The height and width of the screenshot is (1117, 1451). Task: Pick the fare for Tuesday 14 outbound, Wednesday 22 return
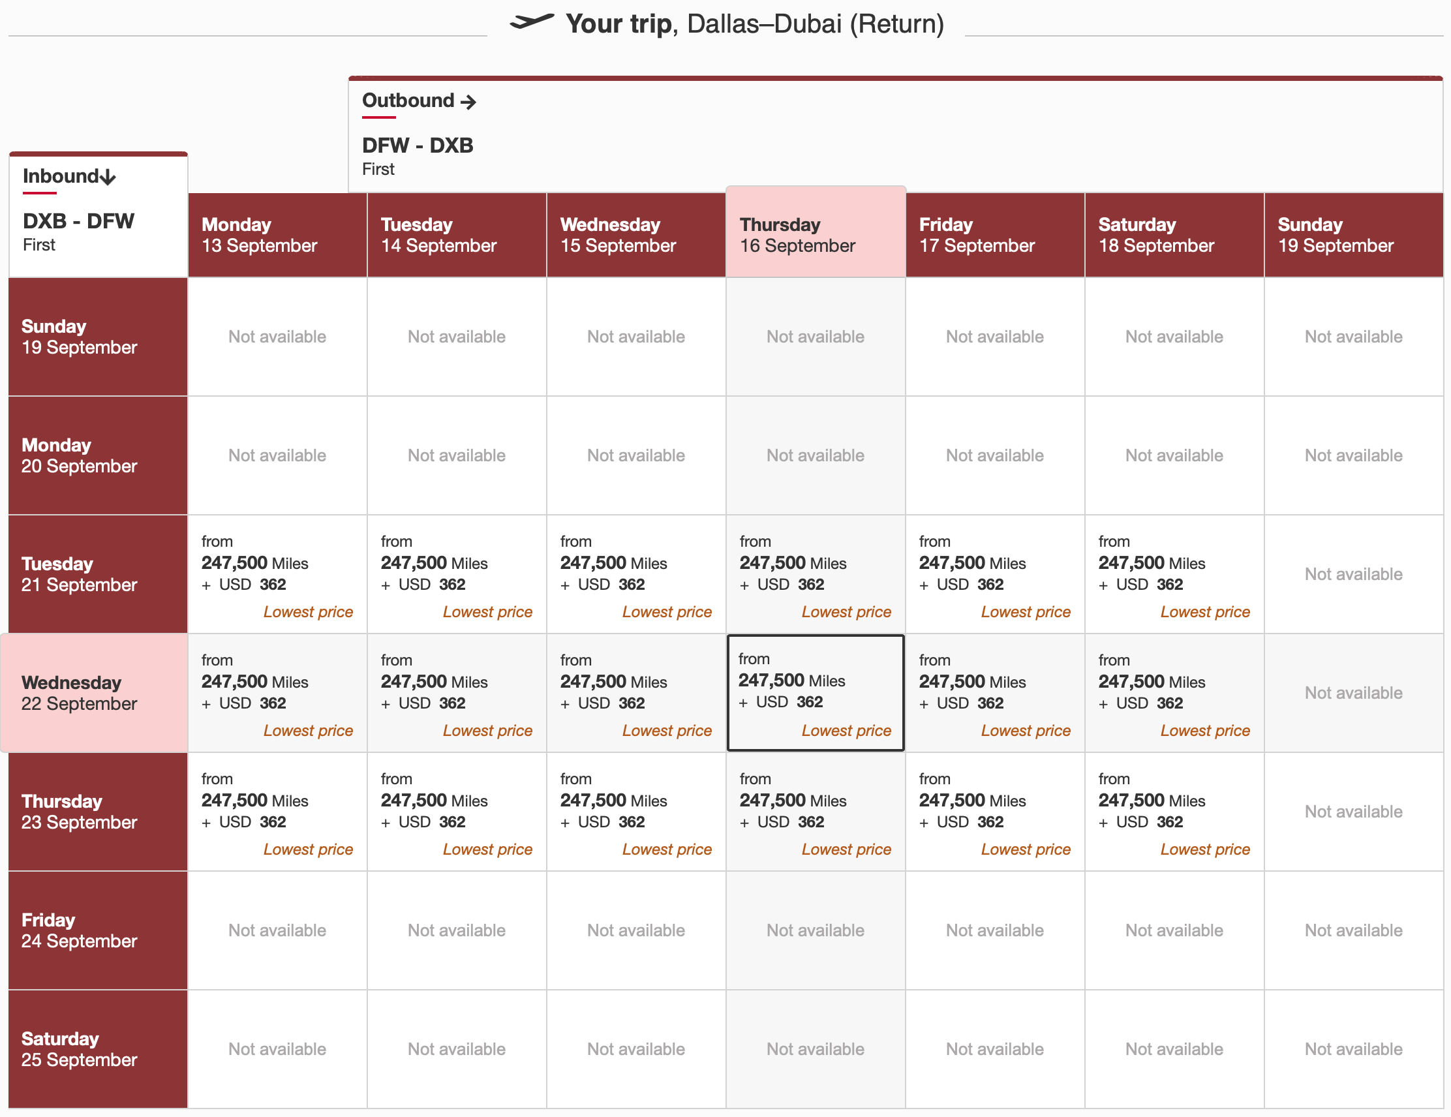point(457,692)
